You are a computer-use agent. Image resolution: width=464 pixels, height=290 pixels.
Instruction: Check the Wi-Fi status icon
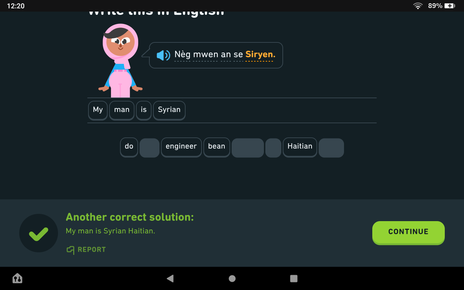(x=418, y=6)
